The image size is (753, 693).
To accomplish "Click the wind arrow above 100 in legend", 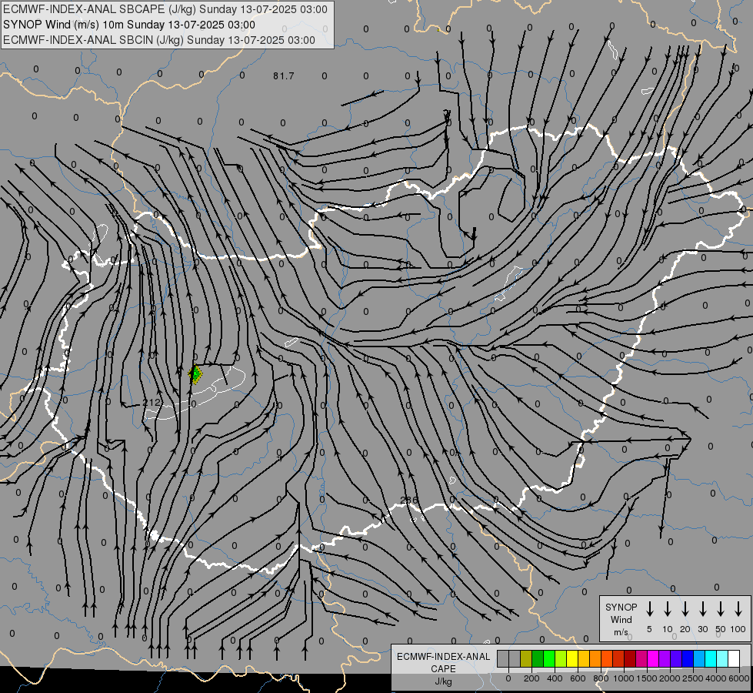I will click(738, 609).
